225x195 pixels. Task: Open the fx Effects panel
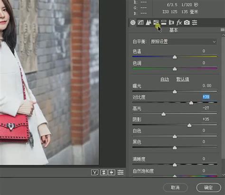point(179,22)
